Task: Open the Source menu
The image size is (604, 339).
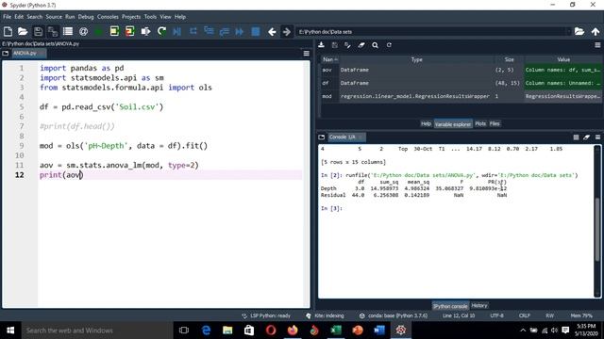Action: pyautogui.click(x=54, y=17)
